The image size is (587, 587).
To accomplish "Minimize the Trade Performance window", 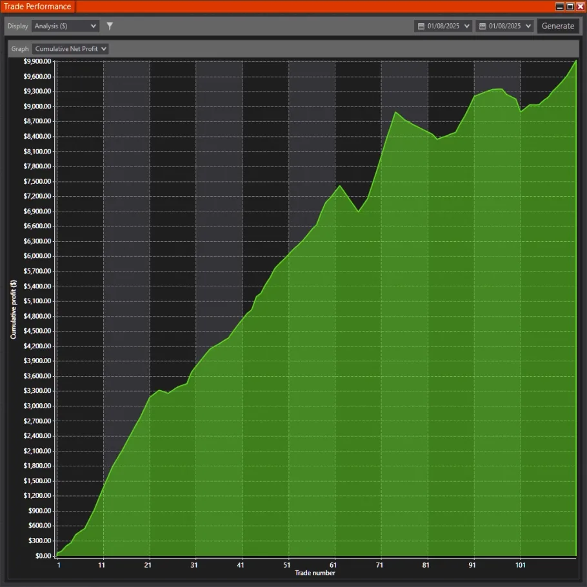I will [x=559, y=6].
